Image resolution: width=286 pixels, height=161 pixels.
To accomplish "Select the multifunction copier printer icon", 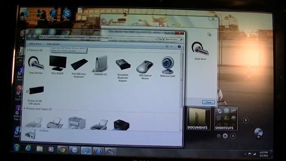I will click(x=77, y=123).
